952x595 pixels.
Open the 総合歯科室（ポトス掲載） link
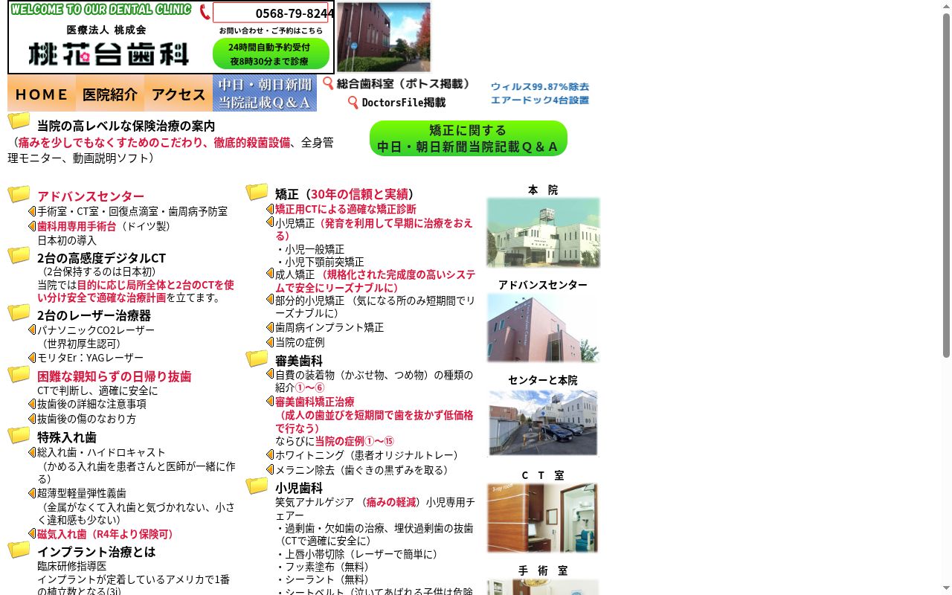[404, 83]
